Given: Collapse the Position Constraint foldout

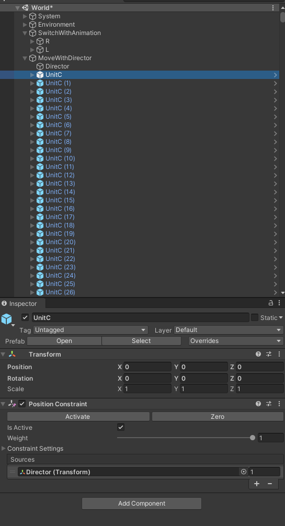Looking at the screenshot, I should (x=3, y=404).
